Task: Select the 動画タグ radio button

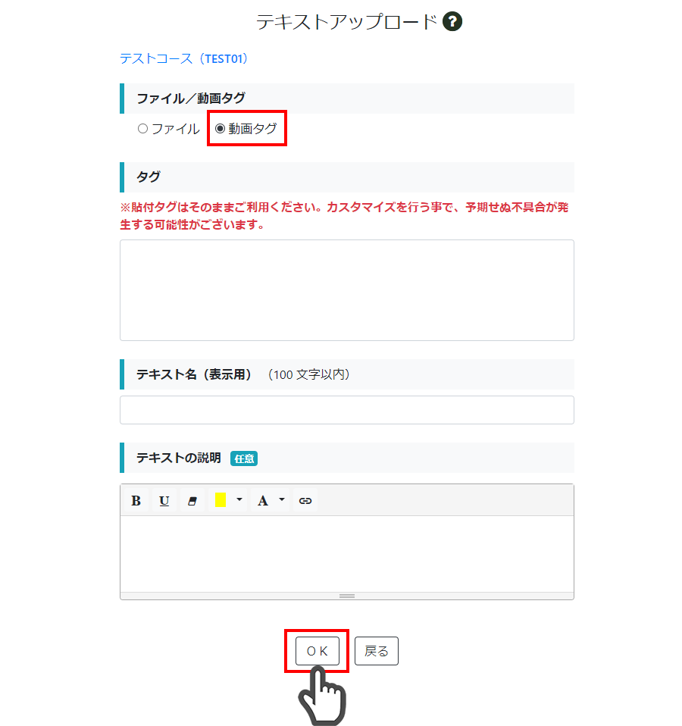Action: point(220,129)
